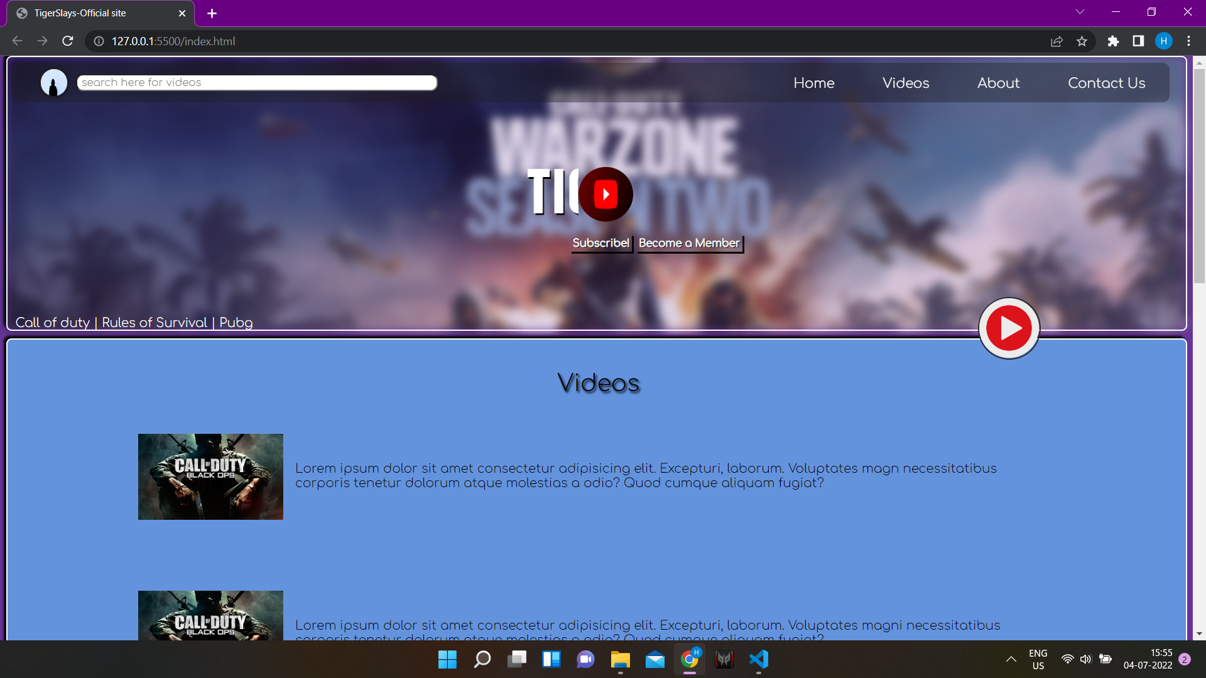Click the address bar URL 127.0.0.1:5500/index.html
The image size is (1206, 678).
click(x=173, y=41)
